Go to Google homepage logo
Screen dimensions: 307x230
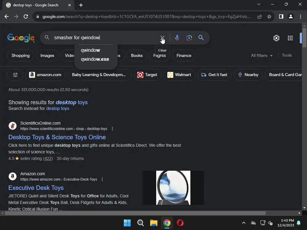click(x=21, y=38)
